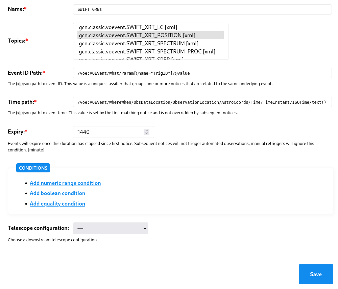Click the Name label

click(16, 9)
